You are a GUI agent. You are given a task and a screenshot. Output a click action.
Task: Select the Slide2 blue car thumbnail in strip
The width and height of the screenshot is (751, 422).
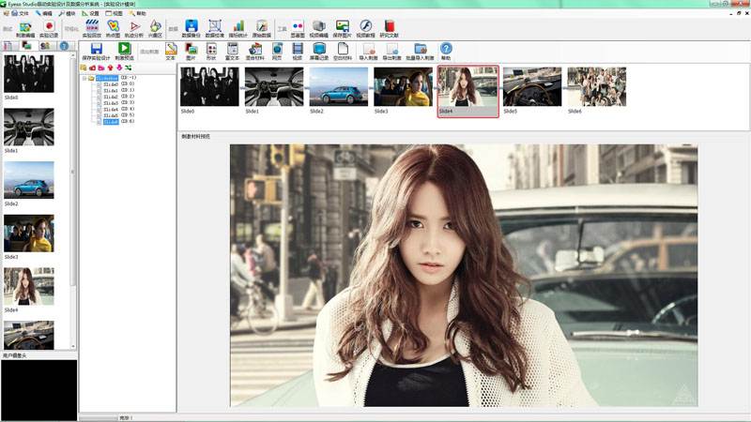338,86
